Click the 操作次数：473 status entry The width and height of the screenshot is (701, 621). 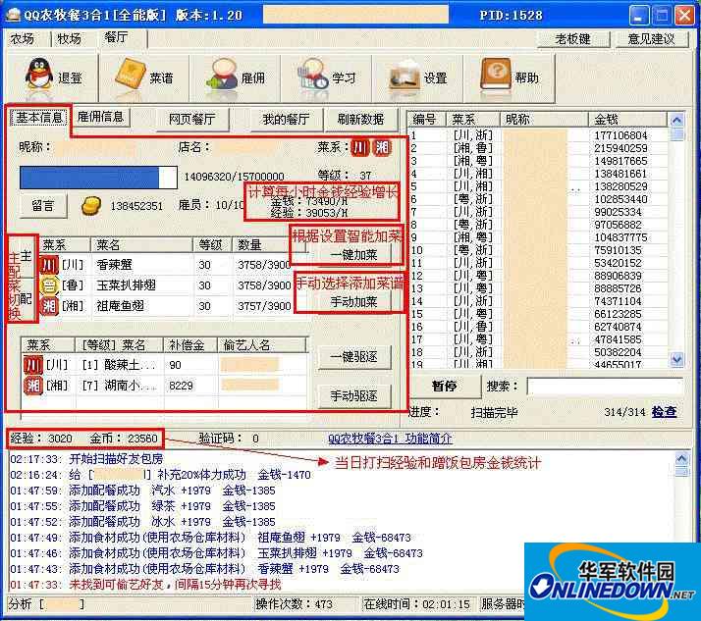(294, 604)
